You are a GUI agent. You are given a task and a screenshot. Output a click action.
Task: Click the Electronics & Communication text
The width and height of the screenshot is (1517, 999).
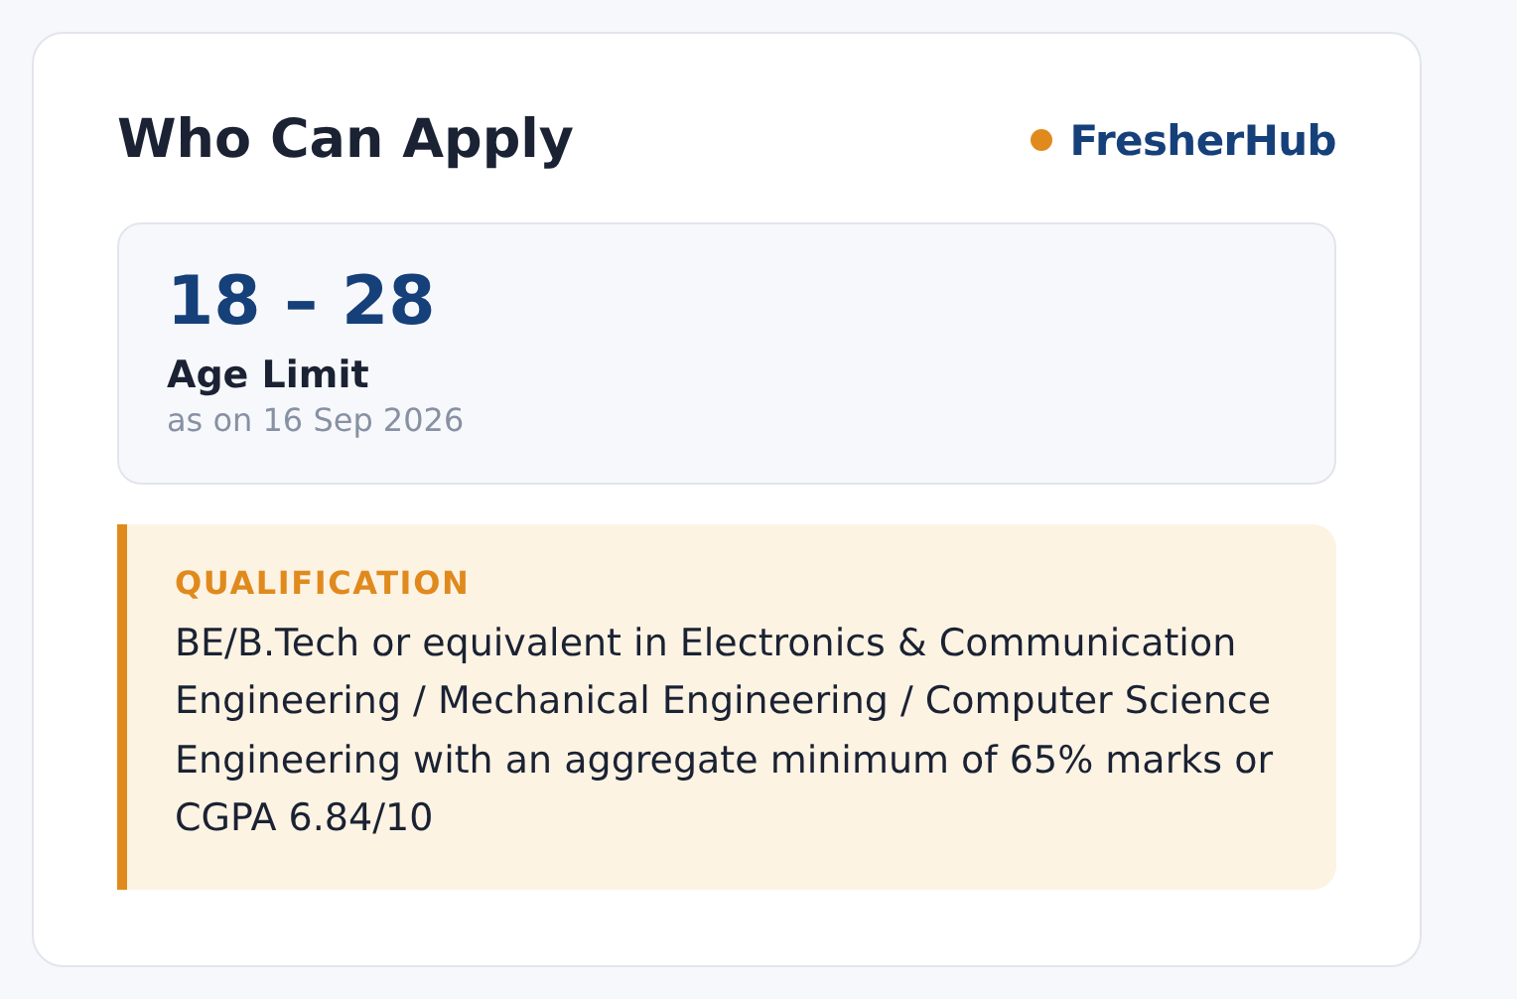pos(958,642)
